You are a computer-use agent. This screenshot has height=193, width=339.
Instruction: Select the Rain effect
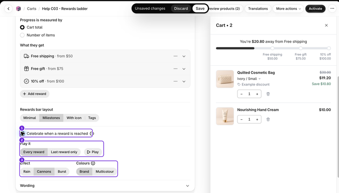[x=27, y=171]
